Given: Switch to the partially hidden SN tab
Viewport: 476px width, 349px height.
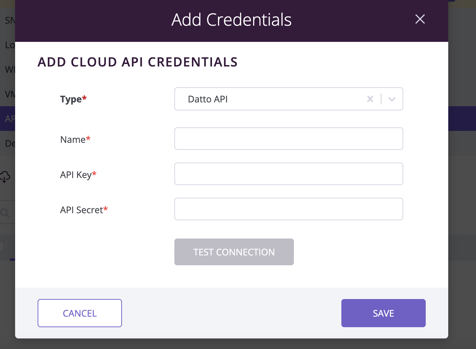Looking at the screenshot, I should 9,20.
